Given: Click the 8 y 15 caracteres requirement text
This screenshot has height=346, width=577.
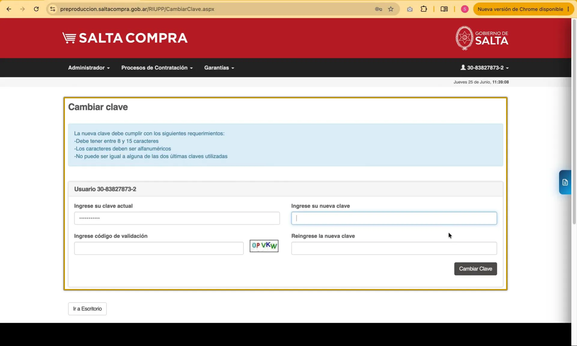Looking at the screenshot, I should [116, 141].
